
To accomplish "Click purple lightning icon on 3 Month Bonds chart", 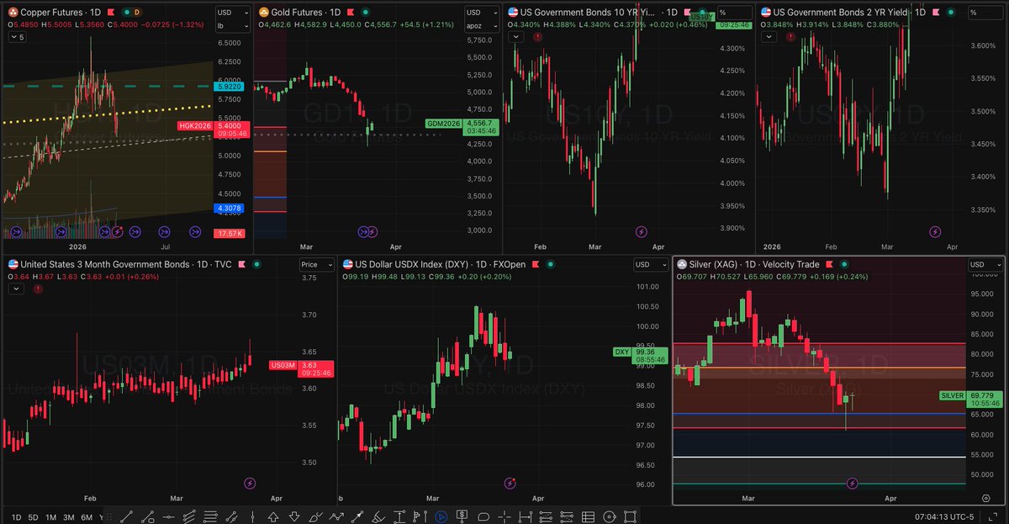I will click(x=250, y=483).
